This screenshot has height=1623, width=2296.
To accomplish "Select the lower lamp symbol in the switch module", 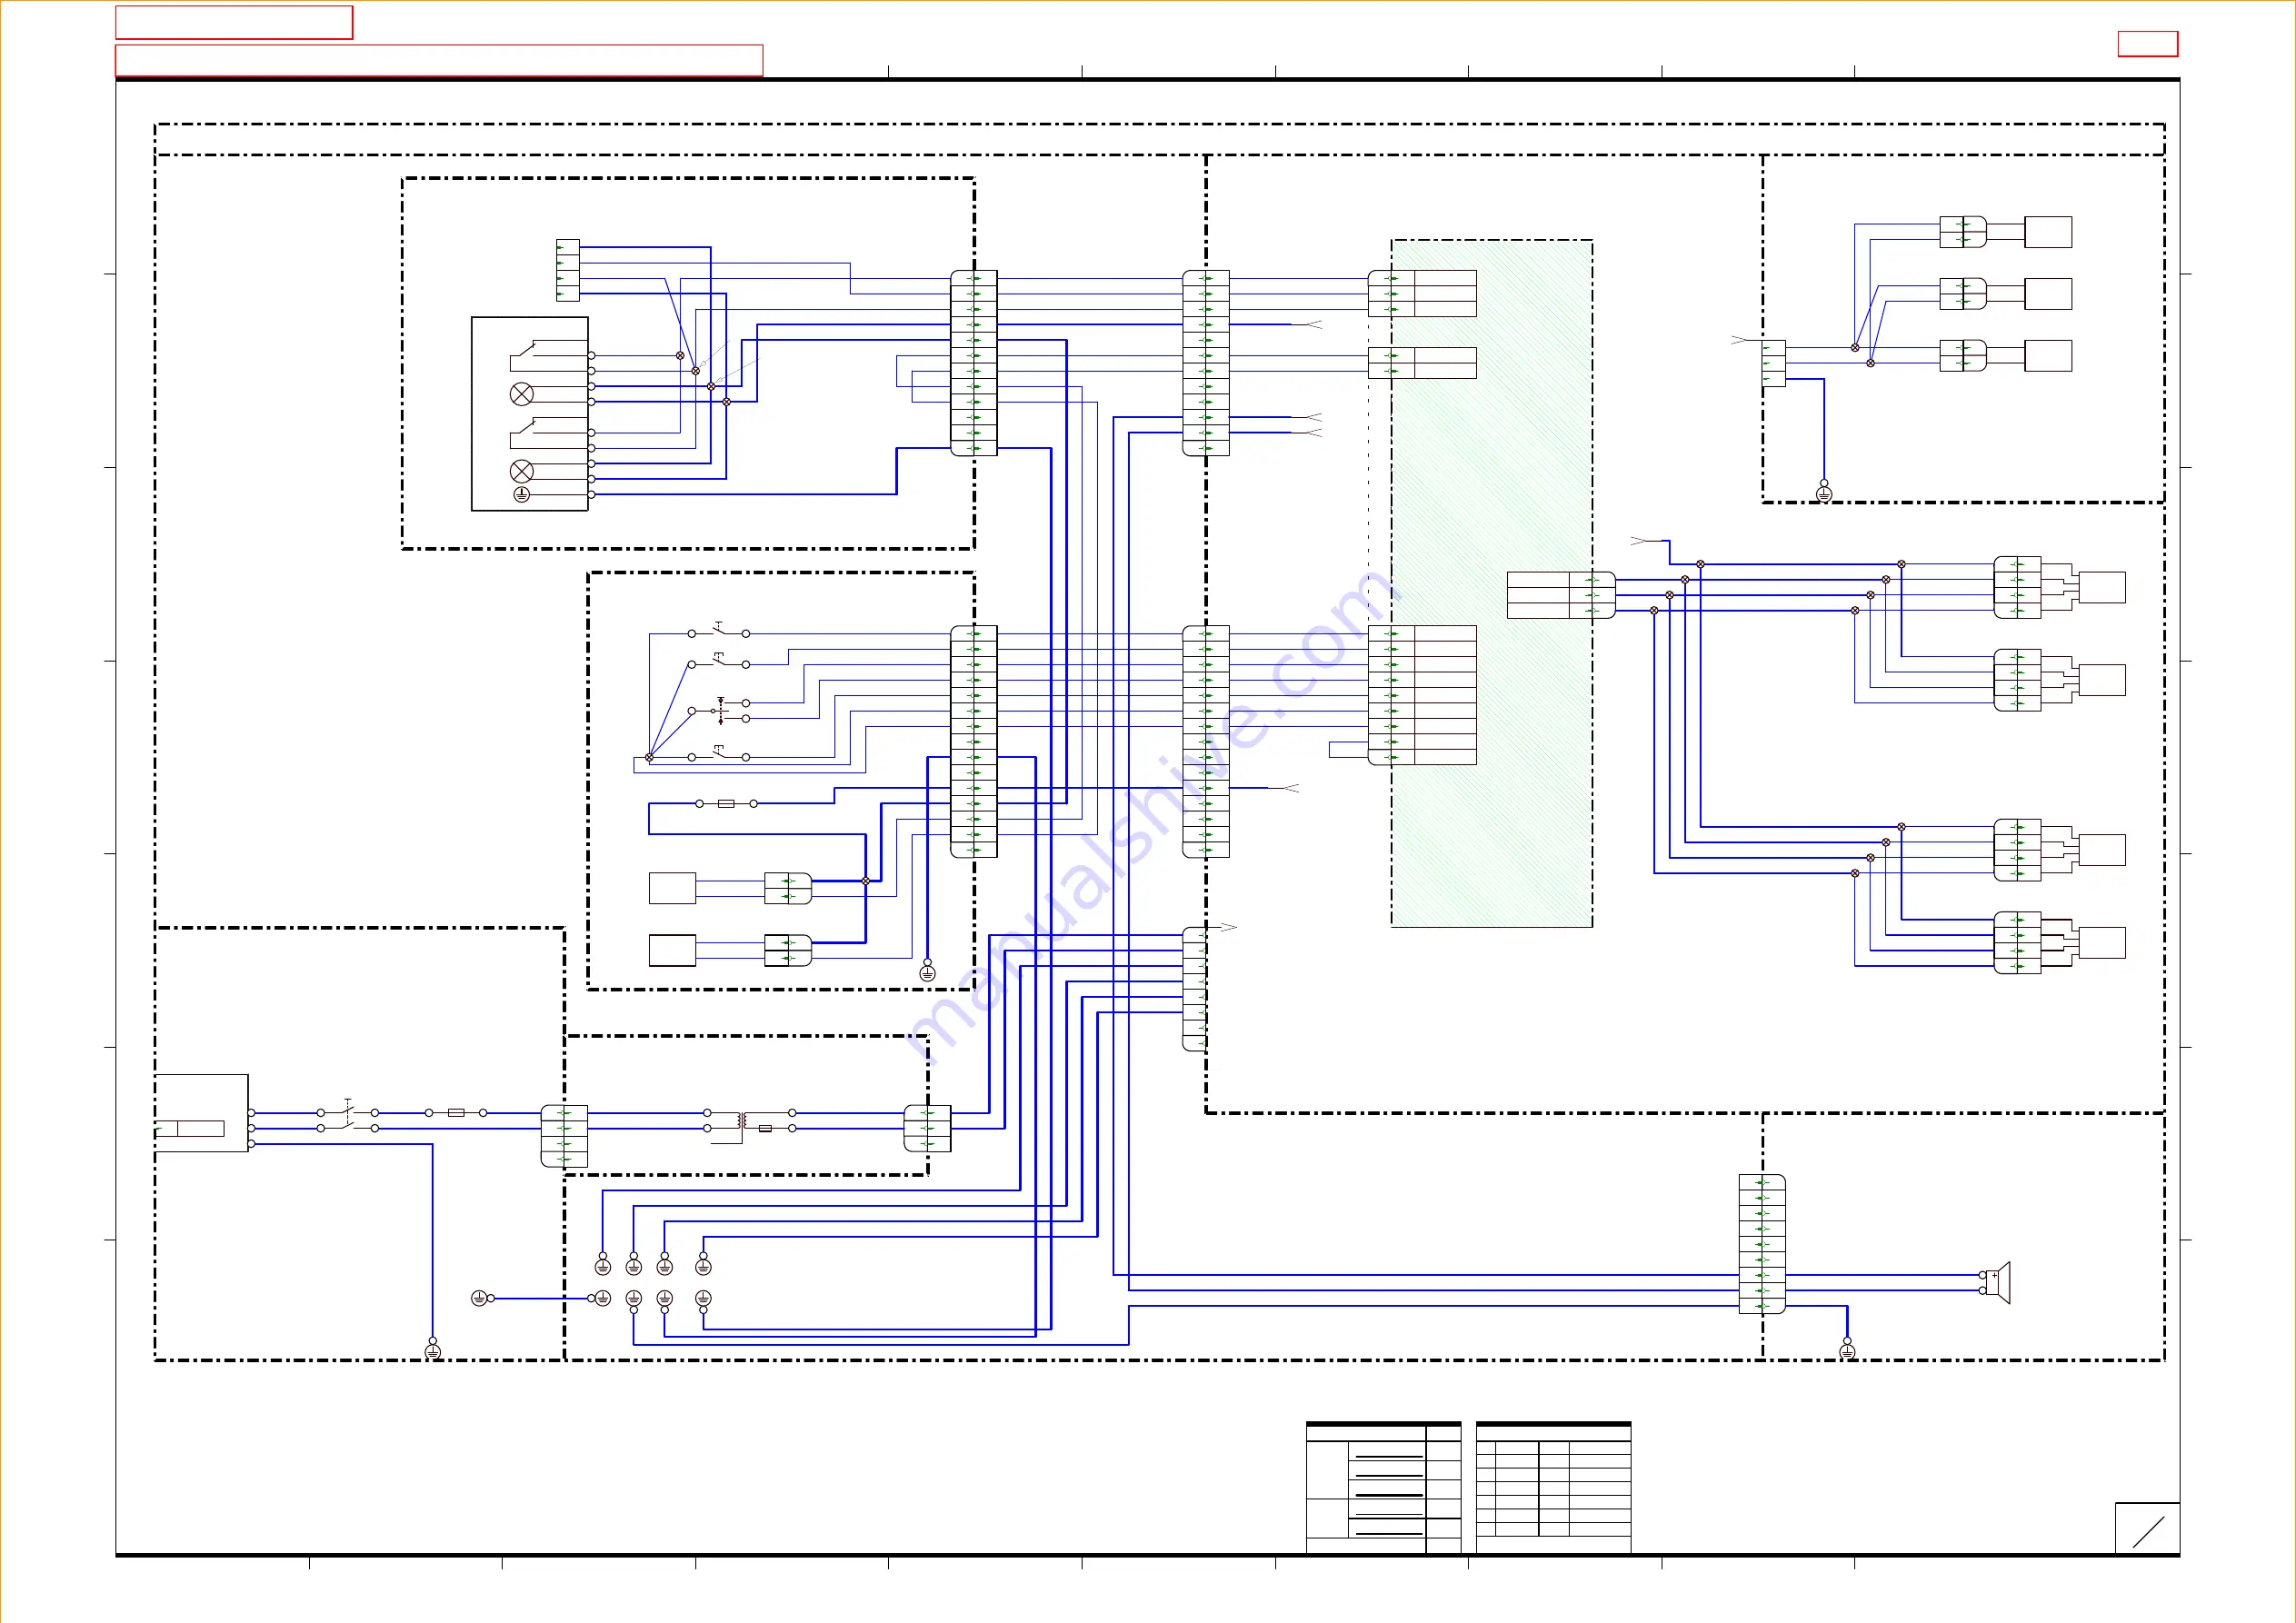I will [x=522, y=471].
